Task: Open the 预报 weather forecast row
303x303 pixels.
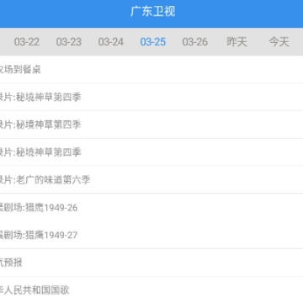Action: tap(151, 263)
